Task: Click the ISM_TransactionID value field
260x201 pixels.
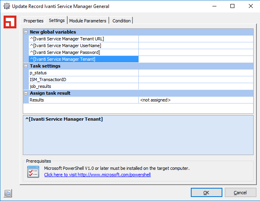Action: click(196, 80)
